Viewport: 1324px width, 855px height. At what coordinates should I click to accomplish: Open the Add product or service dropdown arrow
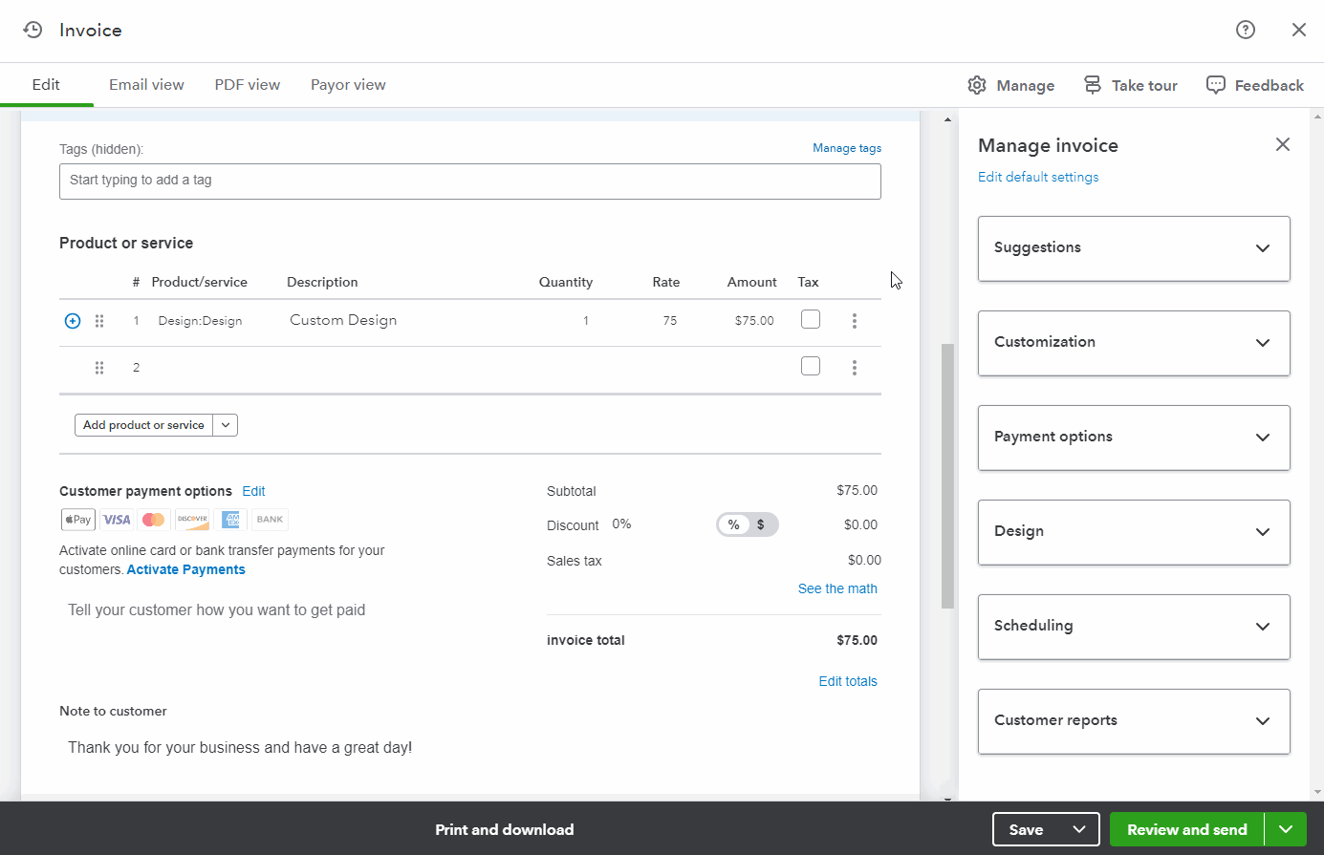[226, 425]
